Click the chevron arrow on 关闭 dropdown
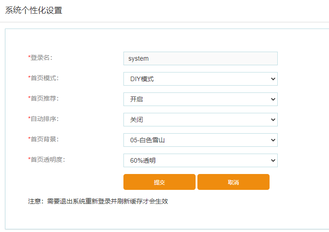329x232 pixels. coord(273,120)
